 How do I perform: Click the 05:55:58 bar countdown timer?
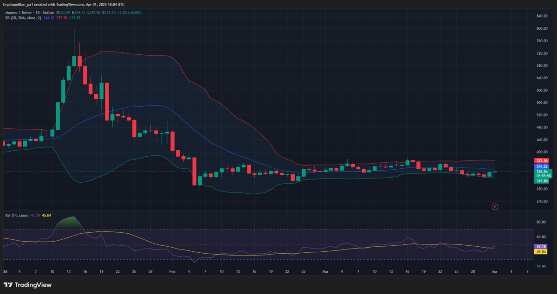coord(543,176)
